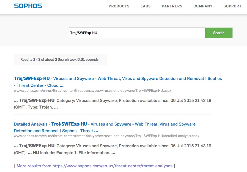Go to the Partners section
The width and height of the screenshot is (247, 172).
point(172,6)
